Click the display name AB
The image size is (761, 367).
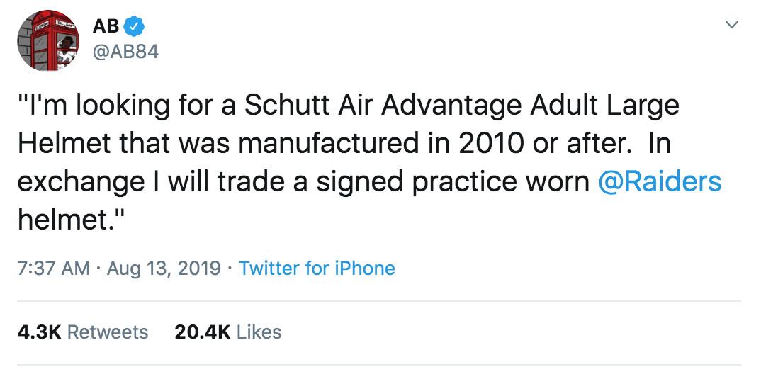(106, 27)
